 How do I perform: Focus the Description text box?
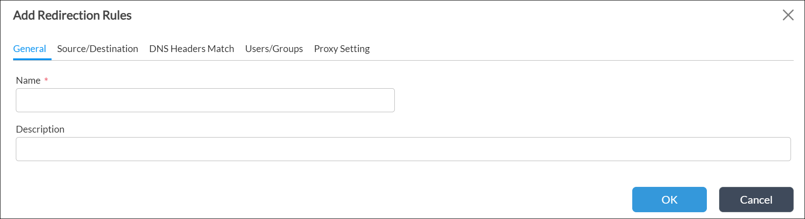click(403, 149)
